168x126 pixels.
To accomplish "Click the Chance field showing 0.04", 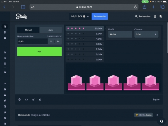I will 146,34.
